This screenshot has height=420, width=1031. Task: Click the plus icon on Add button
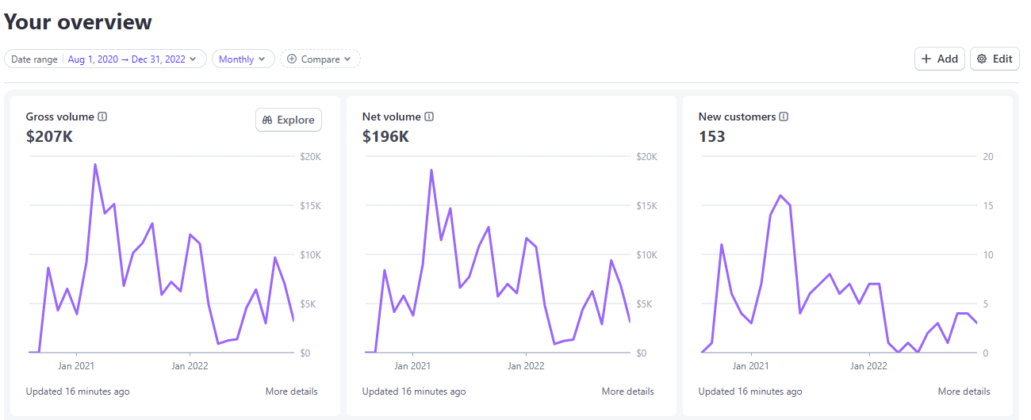tap(926, 59)
